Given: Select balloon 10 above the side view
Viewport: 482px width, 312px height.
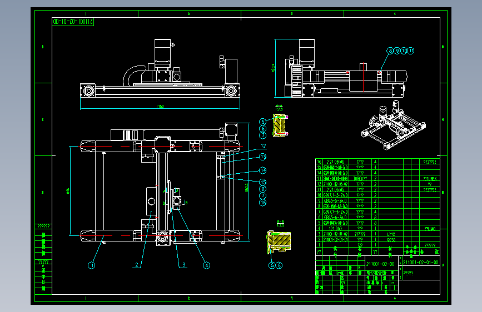Looking at the screenshot, I should (404, 51).
